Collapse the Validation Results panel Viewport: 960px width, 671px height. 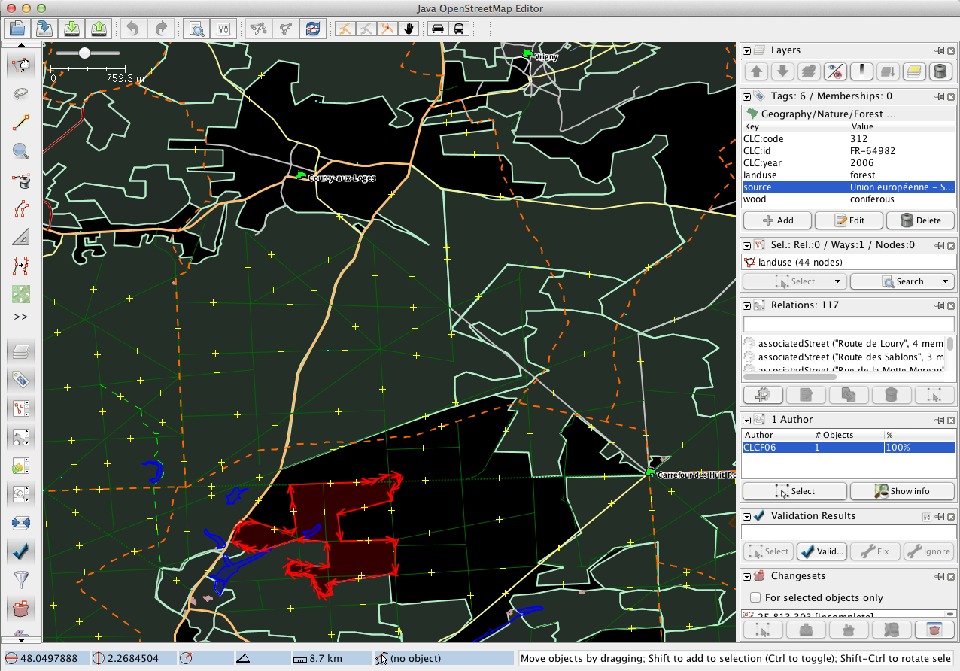click(x=747, y=516)
